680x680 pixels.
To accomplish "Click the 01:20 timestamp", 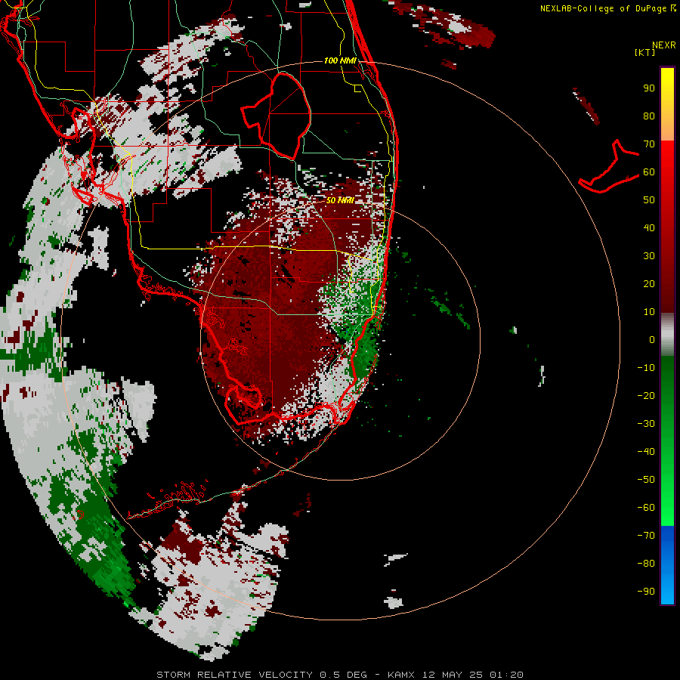I will (506, 675).
